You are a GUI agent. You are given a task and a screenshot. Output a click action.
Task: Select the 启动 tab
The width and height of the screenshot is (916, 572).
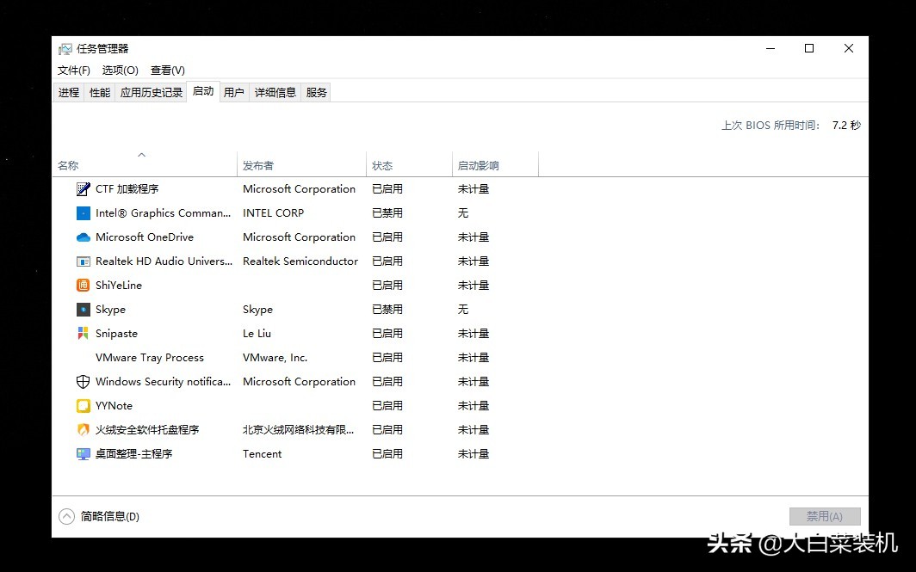click(x=202, y=91)
